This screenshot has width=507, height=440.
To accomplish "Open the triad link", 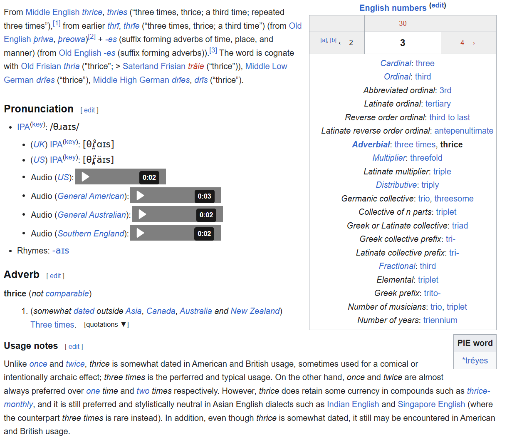I will (x=460, y=226).
